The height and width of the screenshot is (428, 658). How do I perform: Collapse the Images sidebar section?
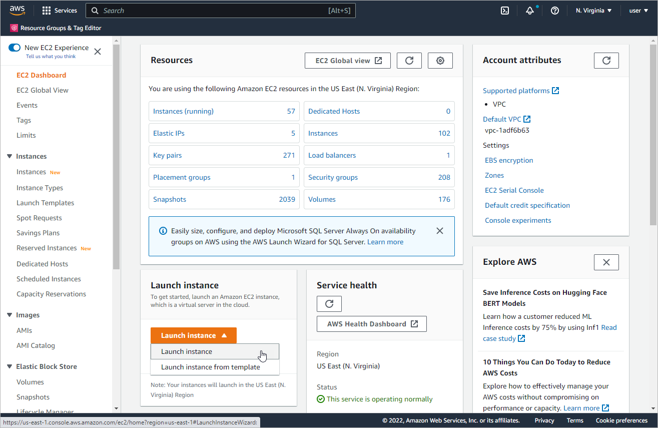(x=10, y=315)
